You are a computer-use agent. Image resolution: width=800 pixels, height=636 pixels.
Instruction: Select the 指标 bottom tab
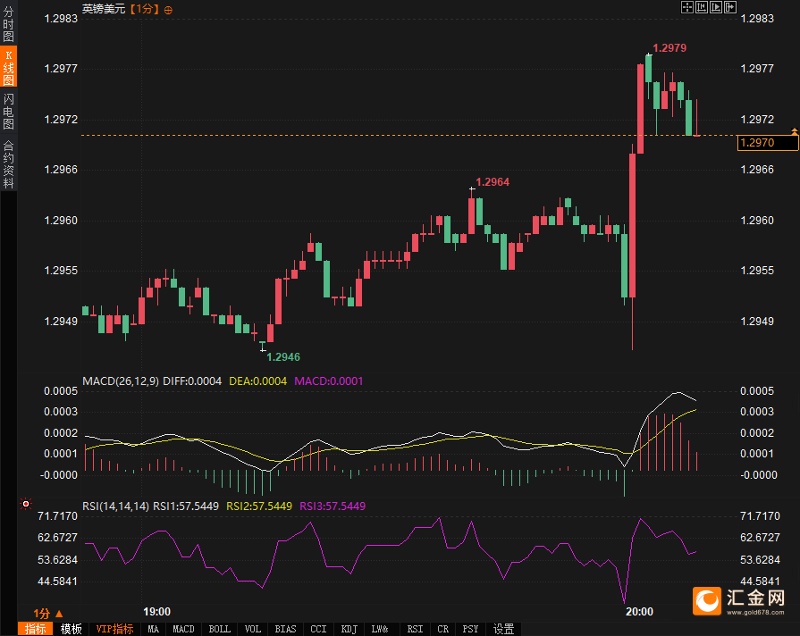[35, 629]
